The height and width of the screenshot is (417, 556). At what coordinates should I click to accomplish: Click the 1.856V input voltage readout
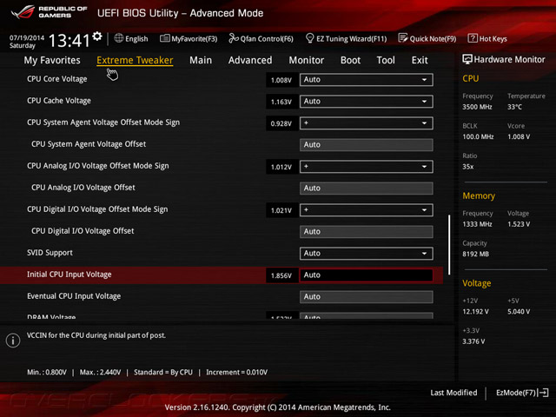click(281, 275)
